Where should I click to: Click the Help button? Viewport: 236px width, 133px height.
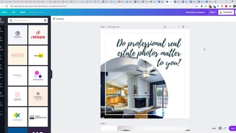[x=233, y=128]
